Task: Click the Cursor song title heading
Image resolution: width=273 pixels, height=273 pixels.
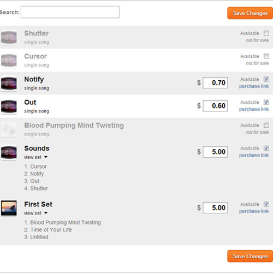Action: pos(35,56)
